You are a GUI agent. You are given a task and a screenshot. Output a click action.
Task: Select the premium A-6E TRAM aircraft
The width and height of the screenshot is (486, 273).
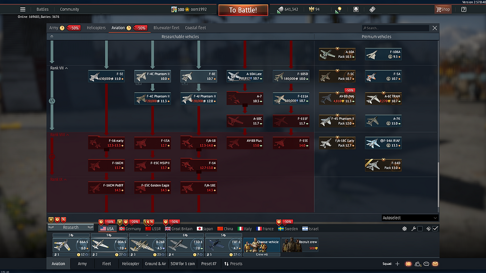point(383,99)
